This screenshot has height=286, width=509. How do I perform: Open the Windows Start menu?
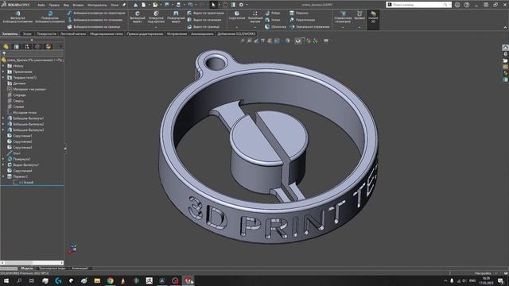(x=6, y=280)
